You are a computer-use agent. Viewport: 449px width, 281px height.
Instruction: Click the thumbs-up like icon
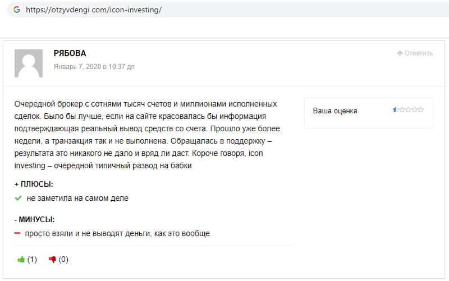21,259
